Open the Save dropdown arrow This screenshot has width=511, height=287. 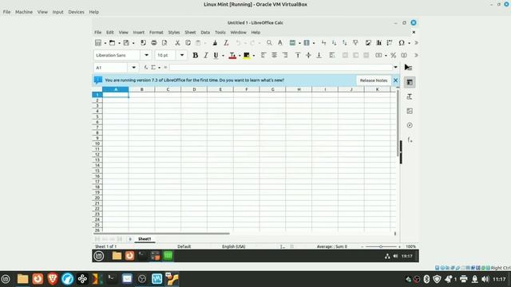[x=133, y=43]
